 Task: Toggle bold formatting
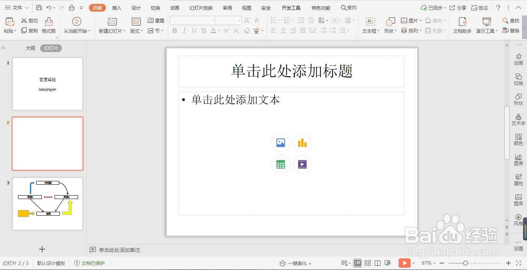click(x=175, y=31)
